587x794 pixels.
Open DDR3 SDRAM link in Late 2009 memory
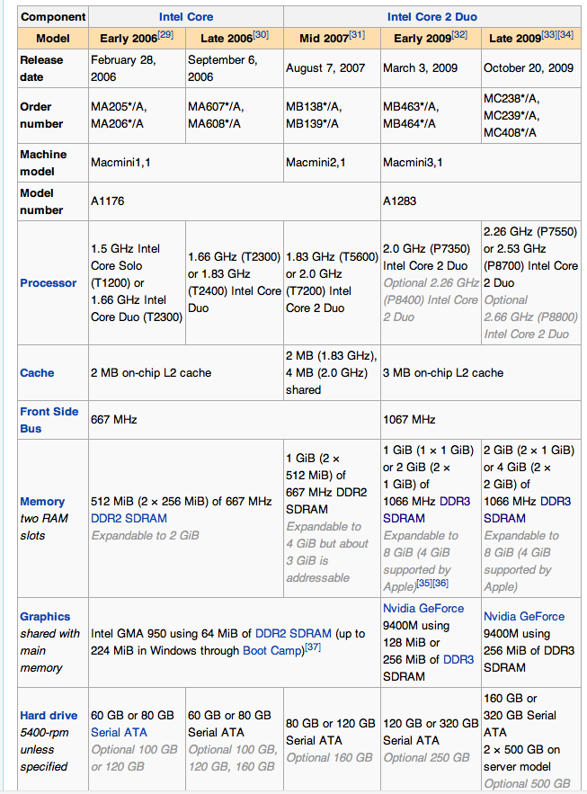pos(528,510)
